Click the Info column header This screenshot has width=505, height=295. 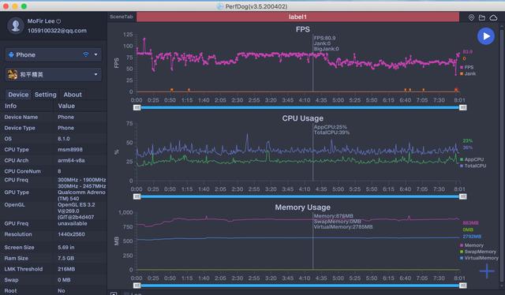tap(10, 106)
